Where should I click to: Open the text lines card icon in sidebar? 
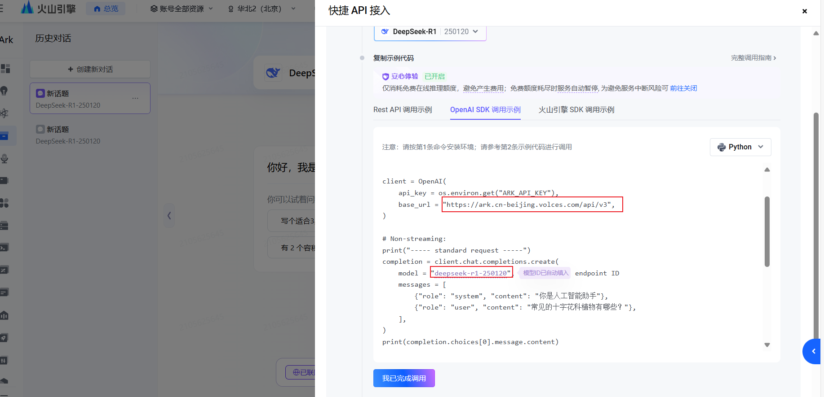[x=4, y=292]
